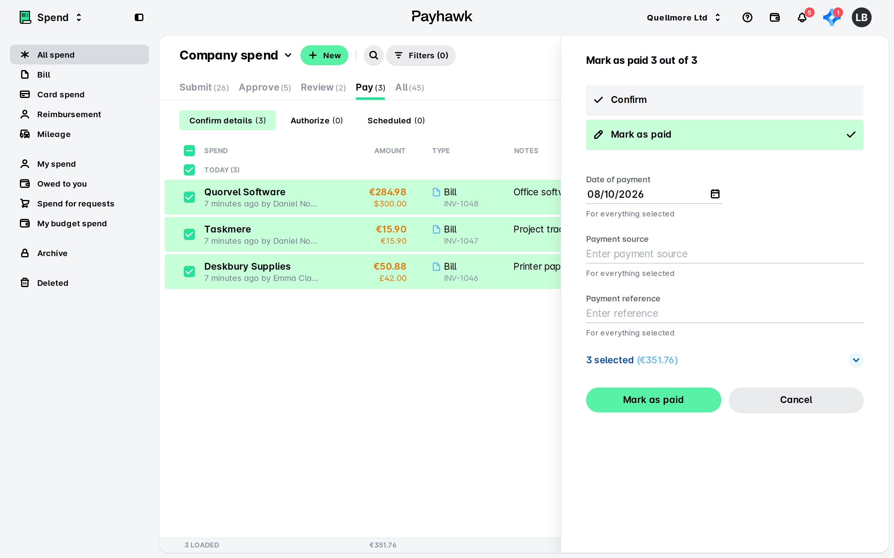This screenshot has width=894, height=558.
Task: Select the Scheduled (0) sub-tab
Action: [x=396, y=120]
